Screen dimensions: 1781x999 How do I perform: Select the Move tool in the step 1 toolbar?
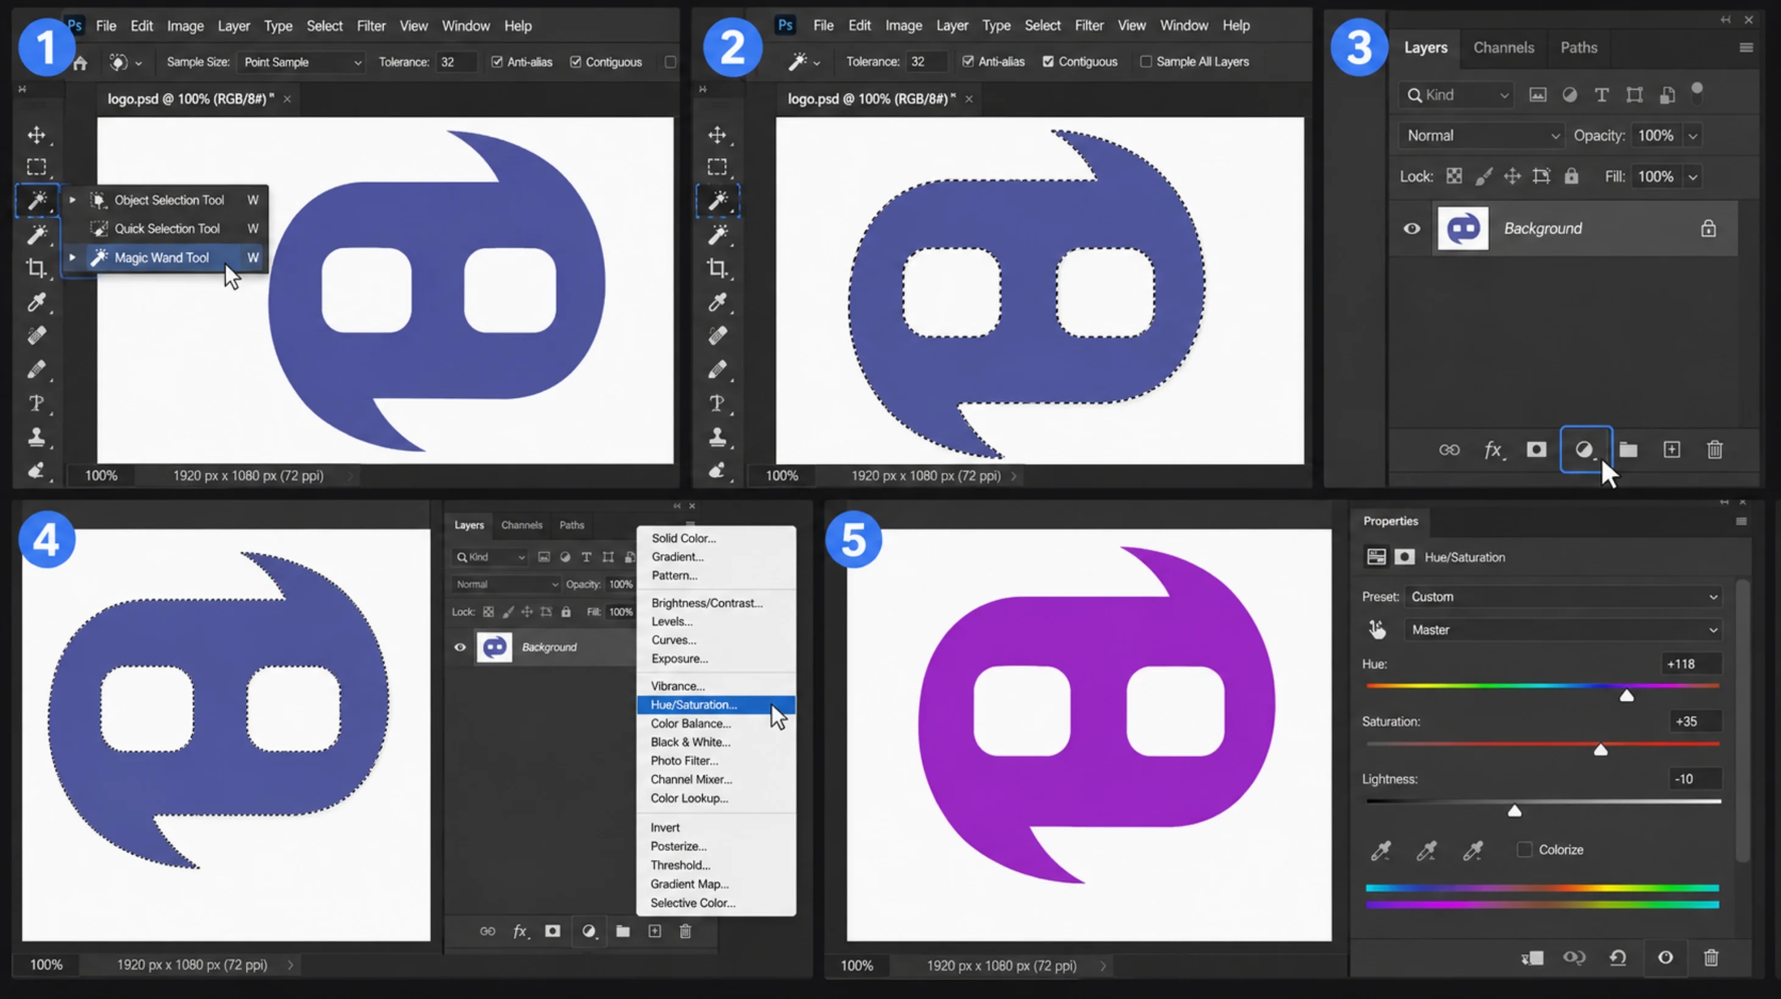click(x=36, y=135)
